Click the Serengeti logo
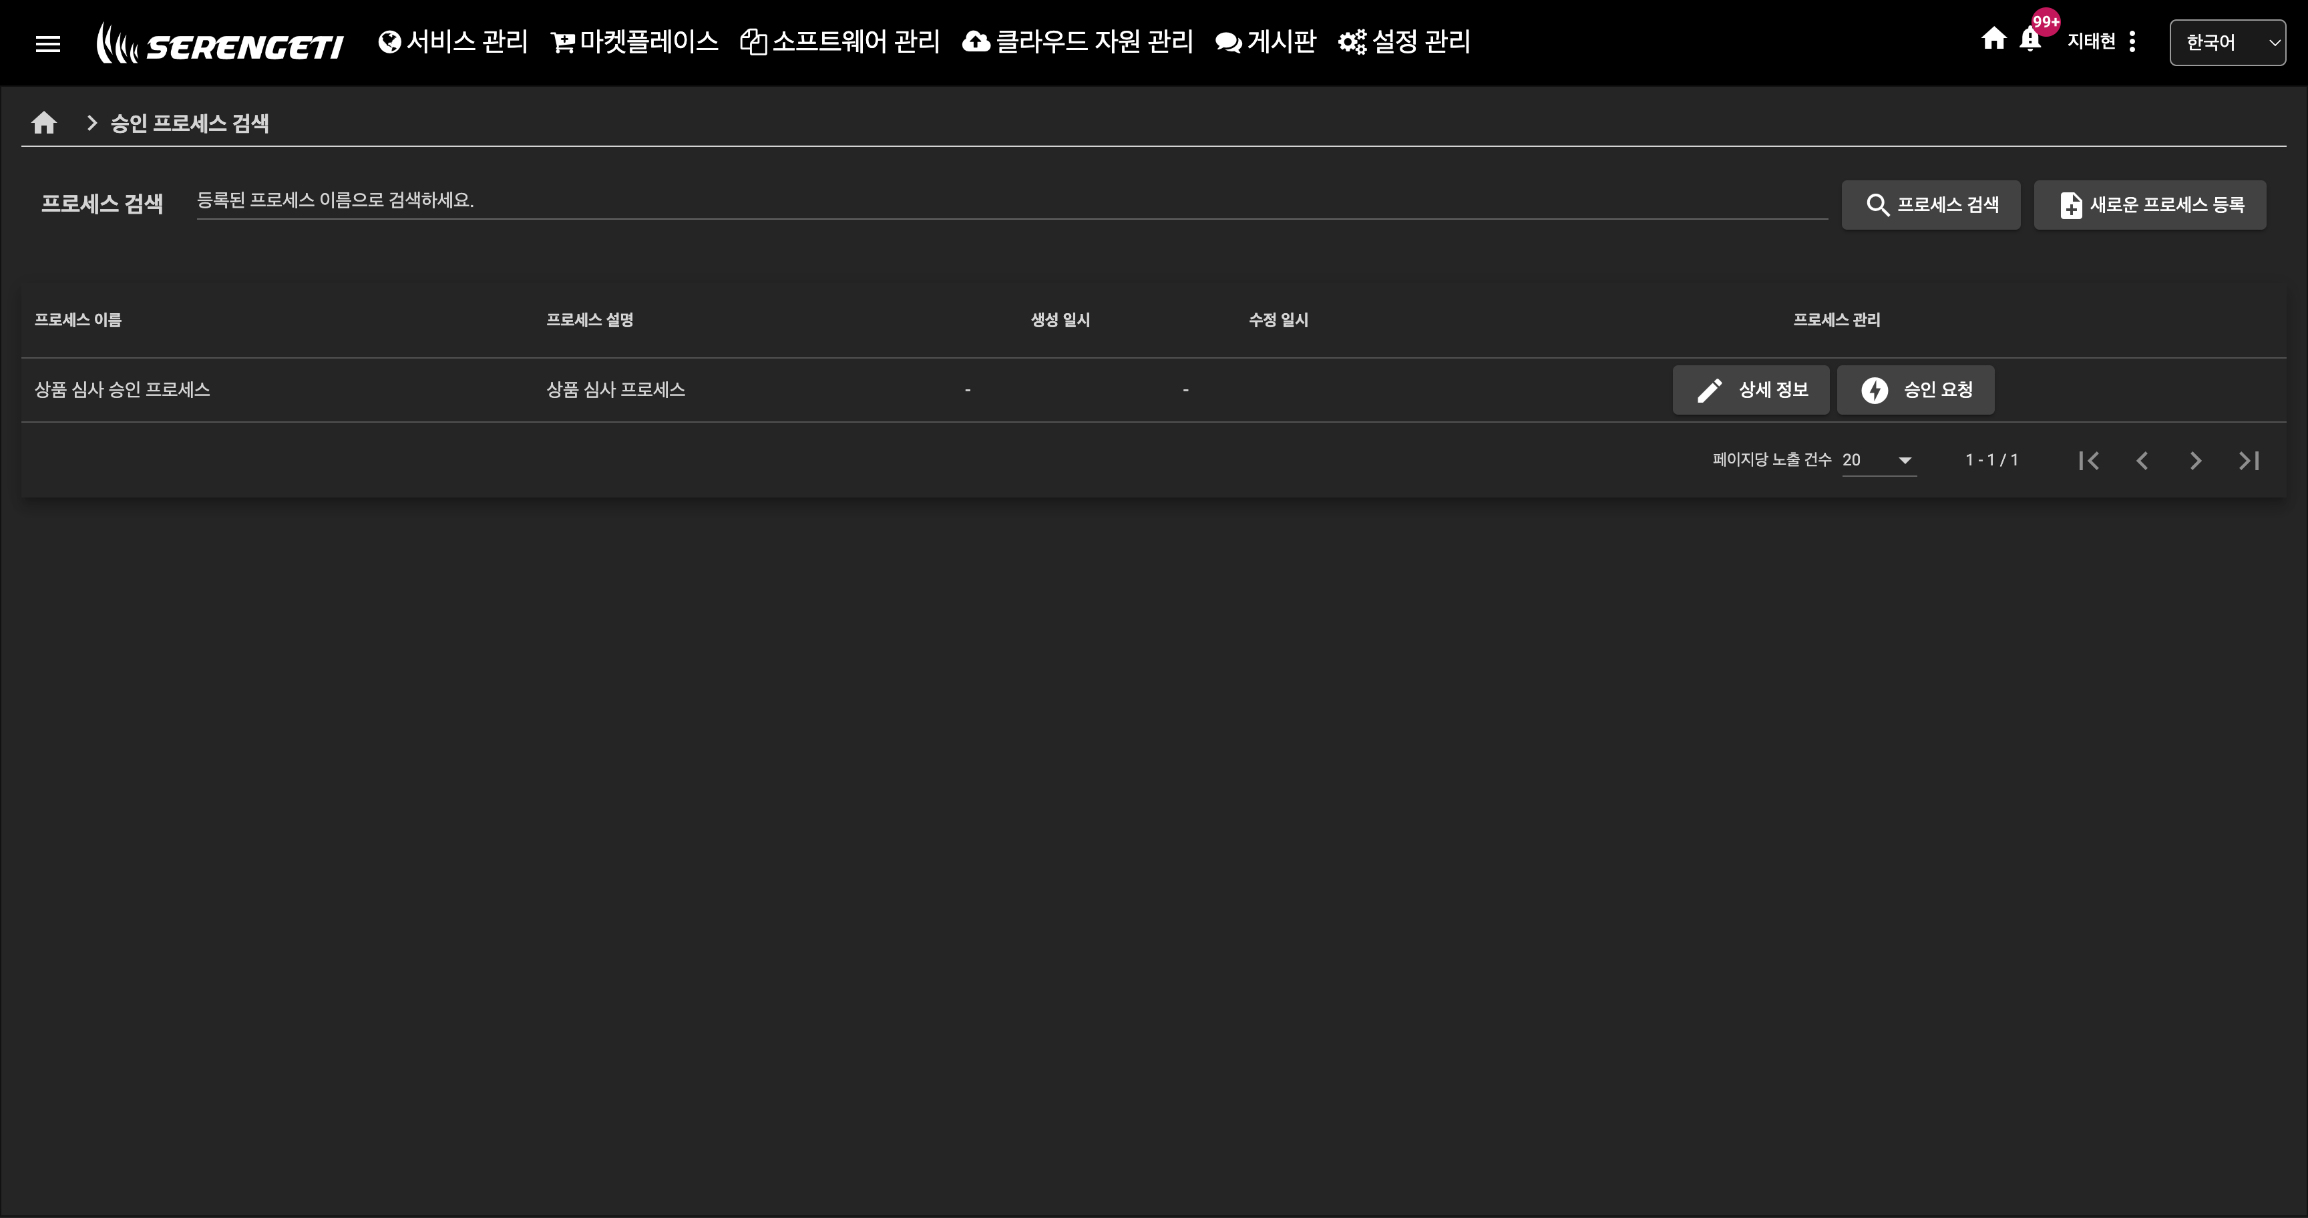Image resolution: width=2308 pixels, height=1218 pixels. pyautogui.click(x=220, y=43)
